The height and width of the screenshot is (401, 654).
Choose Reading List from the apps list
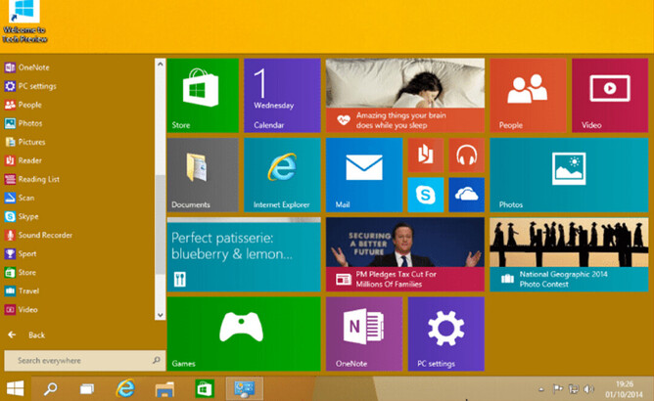39,179
